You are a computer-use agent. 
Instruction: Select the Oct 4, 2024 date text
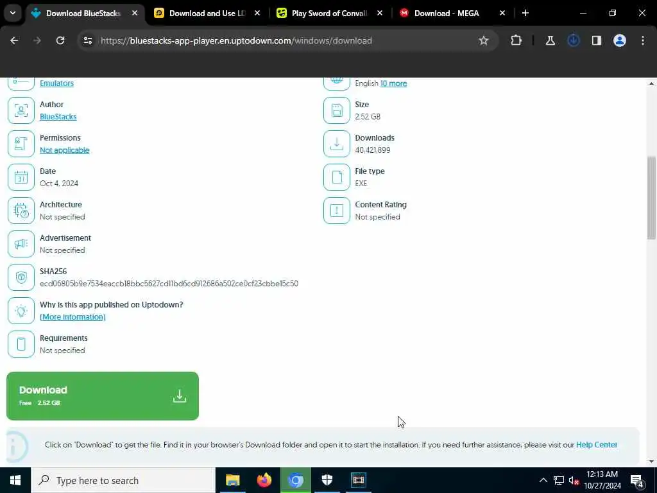[59, 183]
